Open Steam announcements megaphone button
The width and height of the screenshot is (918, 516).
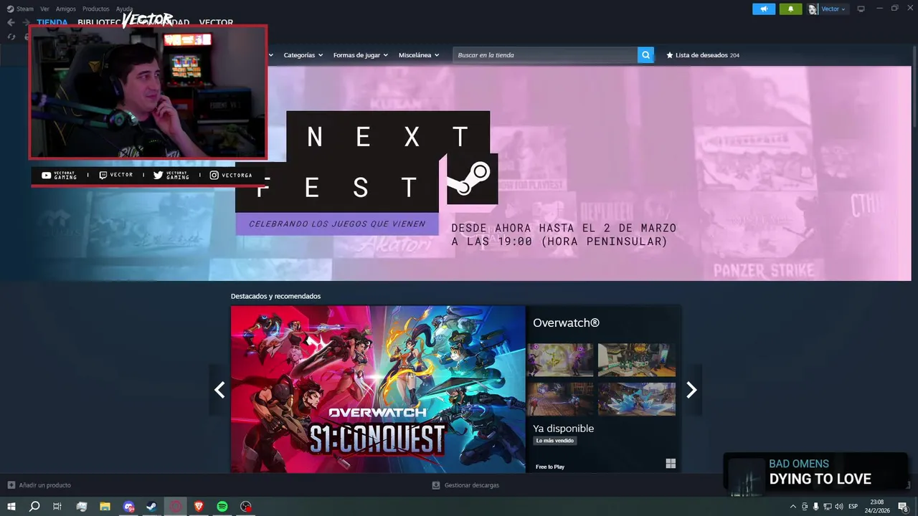[x=764, y=9]
